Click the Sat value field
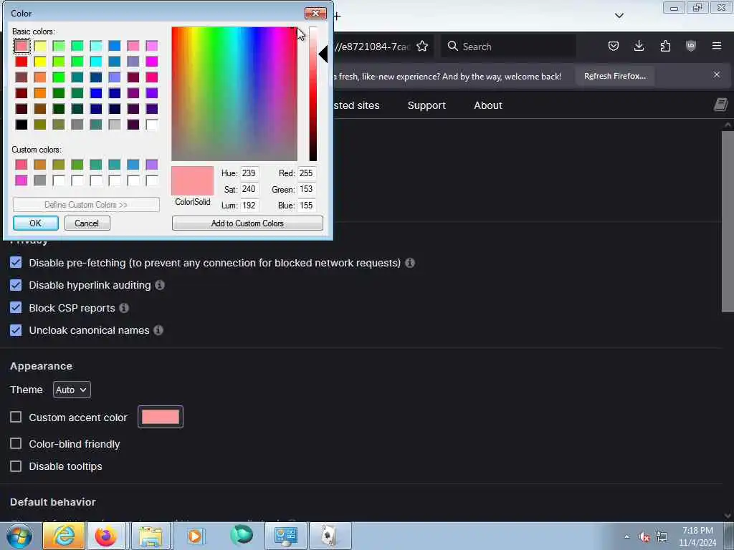Screen dimensions: 734x550 click(x=249, y=189)
